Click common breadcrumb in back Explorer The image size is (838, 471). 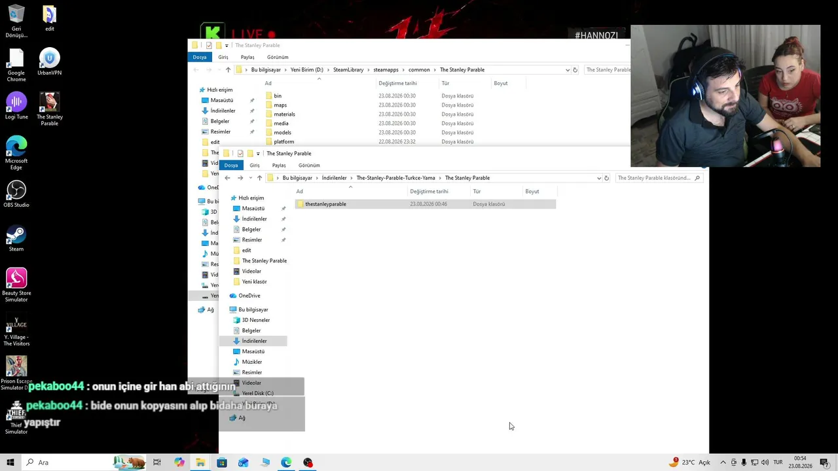(419, 70)
